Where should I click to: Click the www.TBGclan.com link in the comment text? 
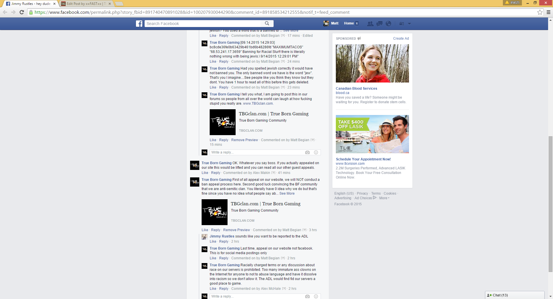pyautogui.click(x=258, y=103)
